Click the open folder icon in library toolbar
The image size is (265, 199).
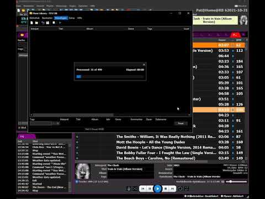[36, 23]
